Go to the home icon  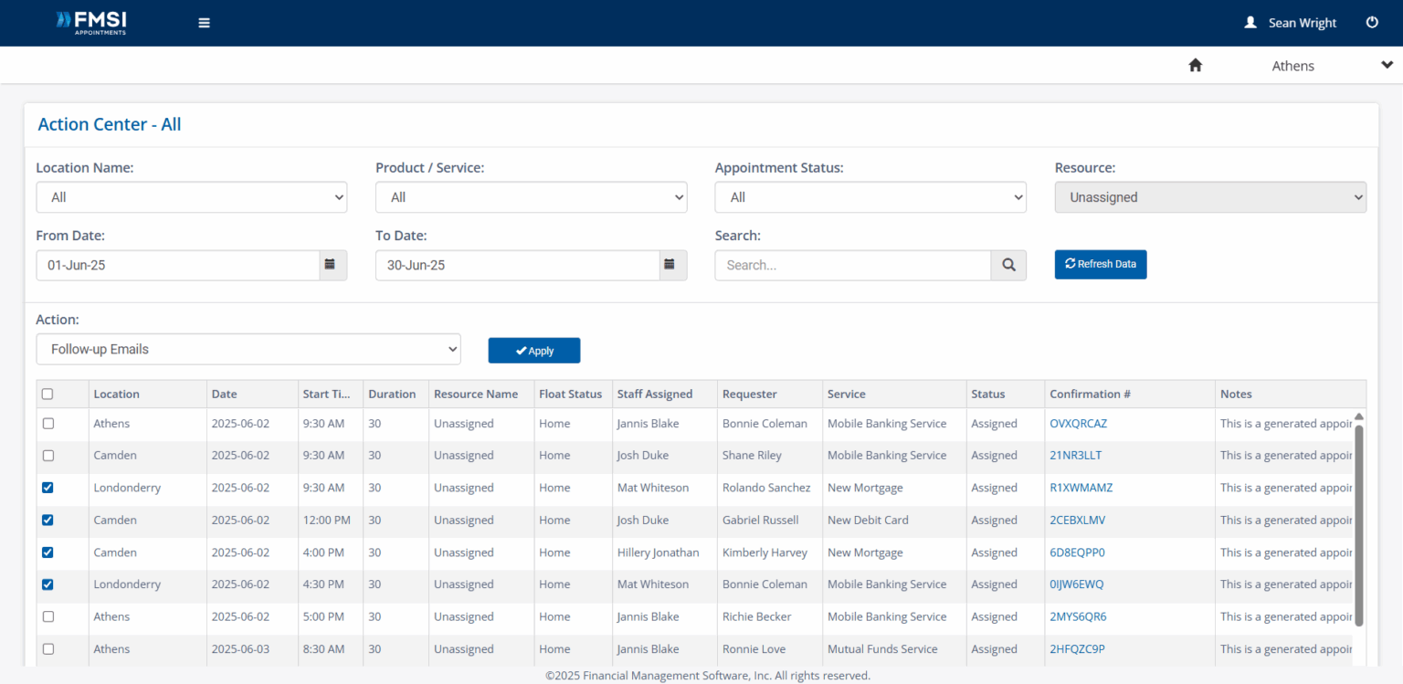(1195, 66)
